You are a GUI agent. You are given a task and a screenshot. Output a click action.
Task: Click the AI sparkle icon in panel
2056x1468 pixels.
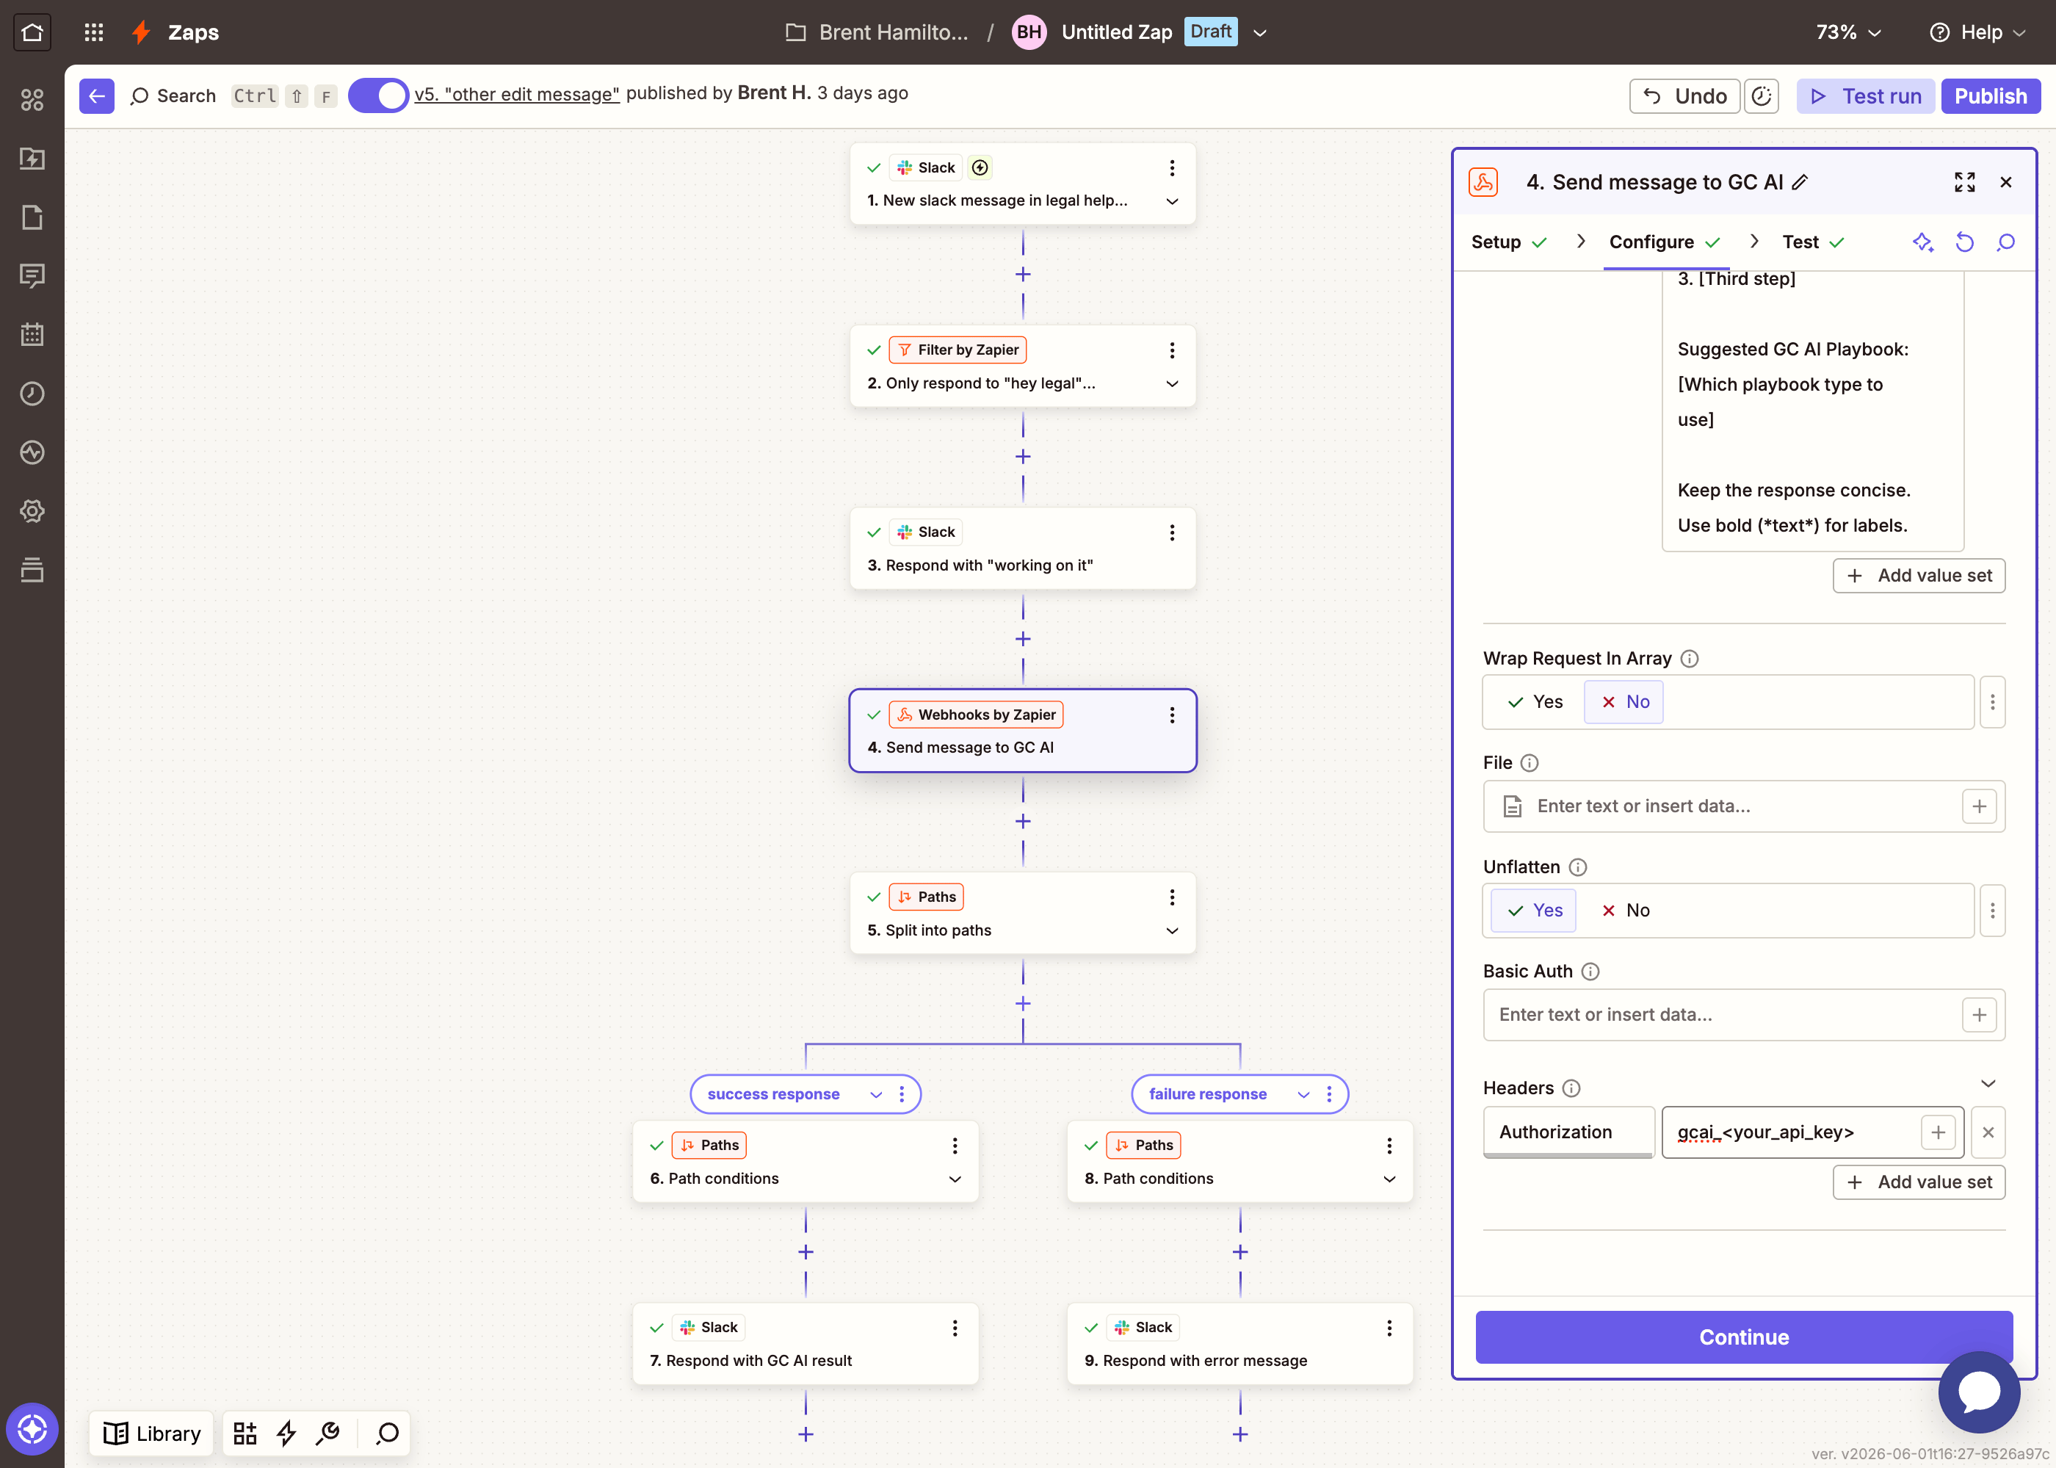1923,242
